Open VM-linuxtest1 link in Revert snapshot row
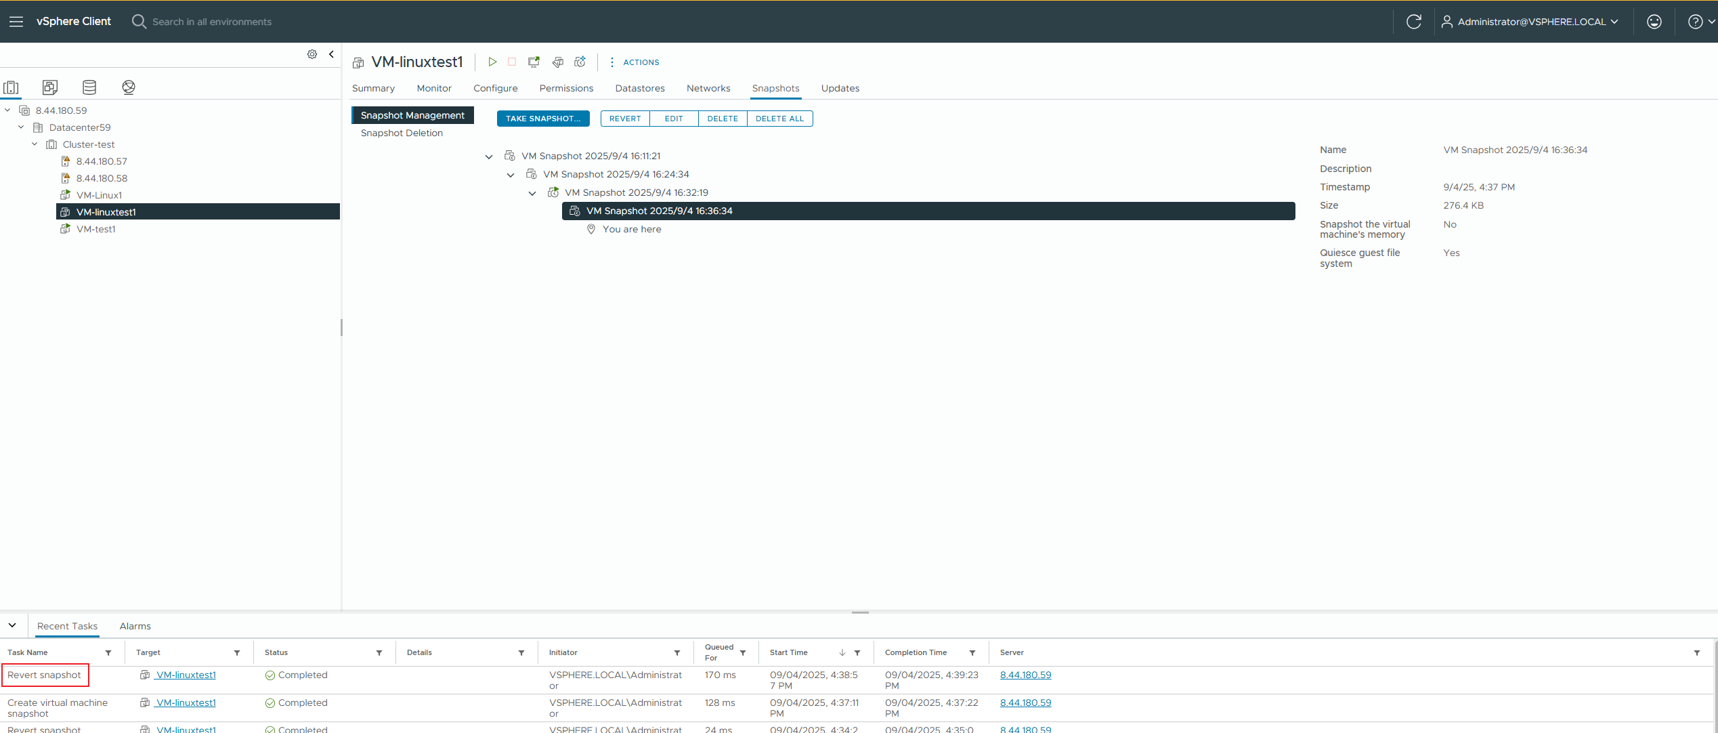Viewport: 1718px width, 733px height. point(186,675)
